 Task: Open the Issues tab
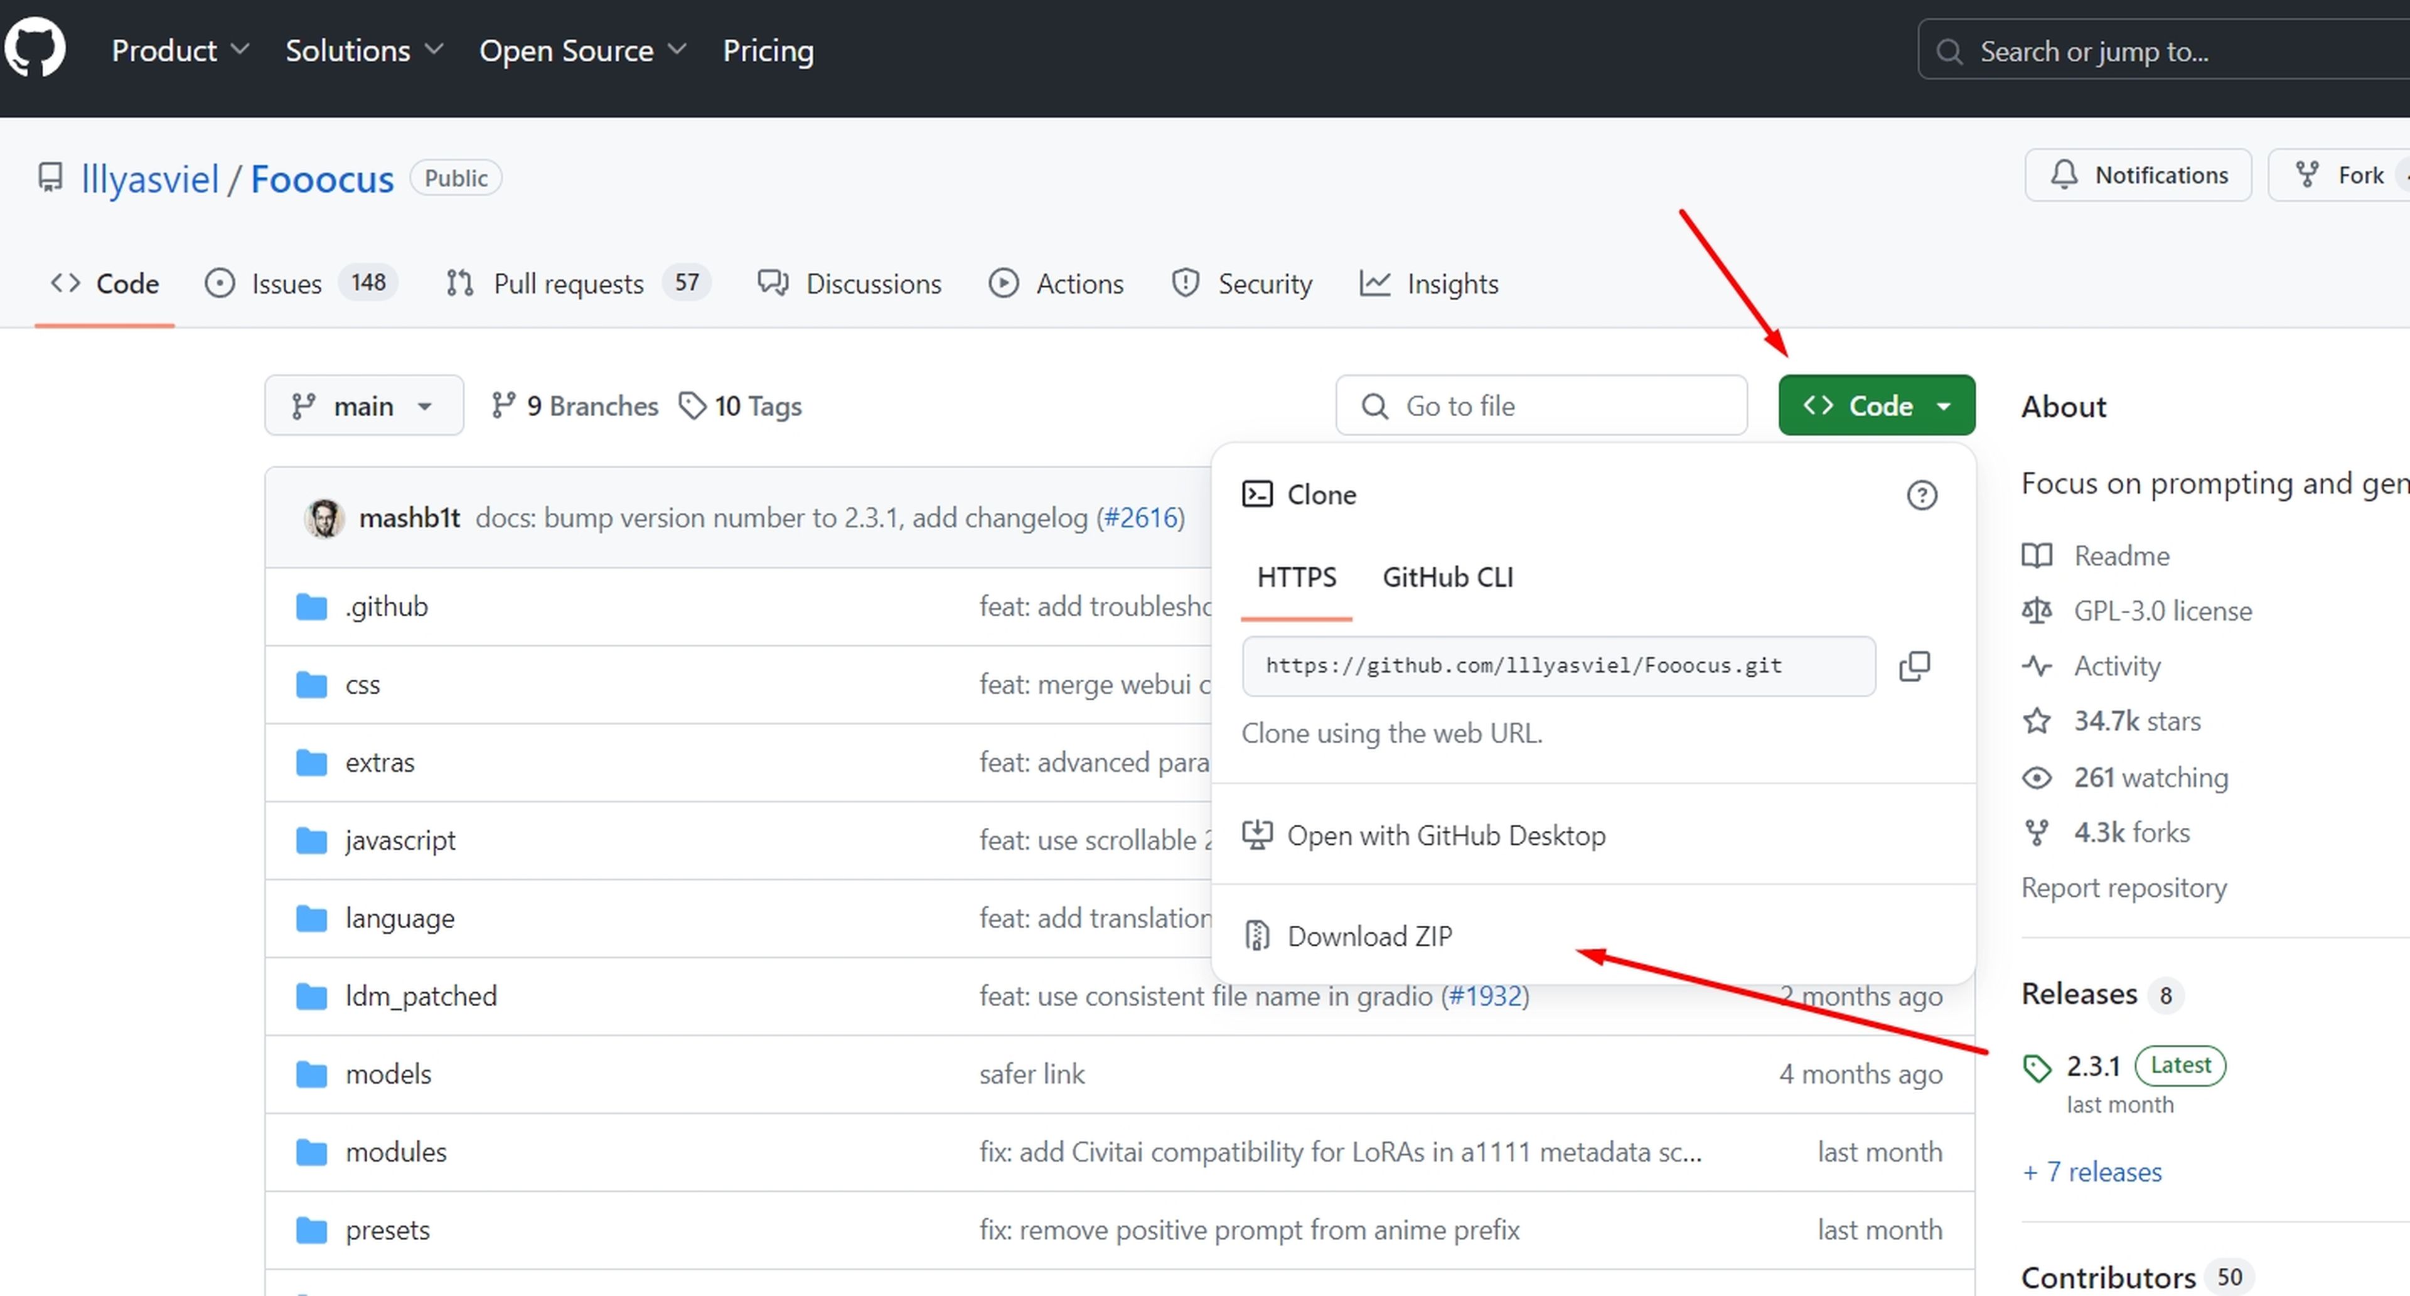point(301,284)
